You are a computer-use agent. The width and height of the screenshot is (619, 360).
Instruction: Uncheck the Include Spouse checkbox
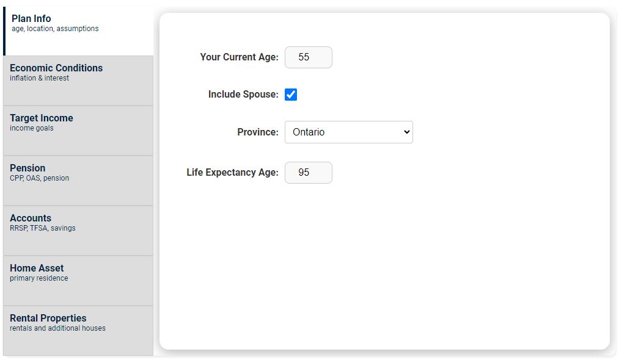coord(291,95)
